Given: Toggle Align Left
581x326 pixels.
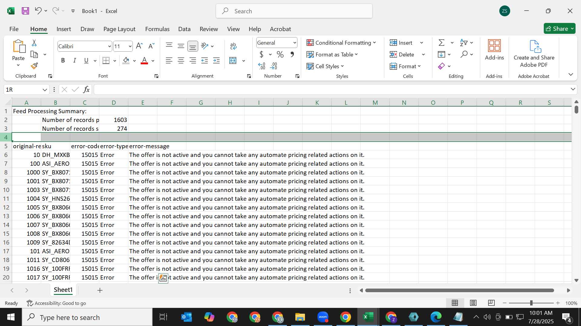Looking at the screenshot, I should click(x=169, y=60).
